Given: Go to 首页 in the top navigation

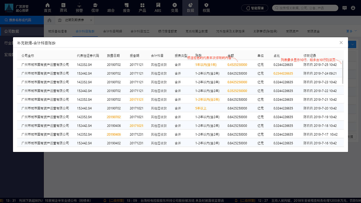Looking at the screenshot, I should [x=47, y=8].
